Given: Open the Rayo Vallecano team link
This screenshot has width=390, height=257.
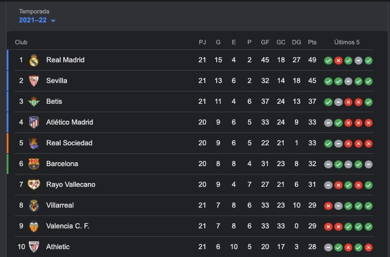Looking at the screenshot, I should [x=70, y=185].
